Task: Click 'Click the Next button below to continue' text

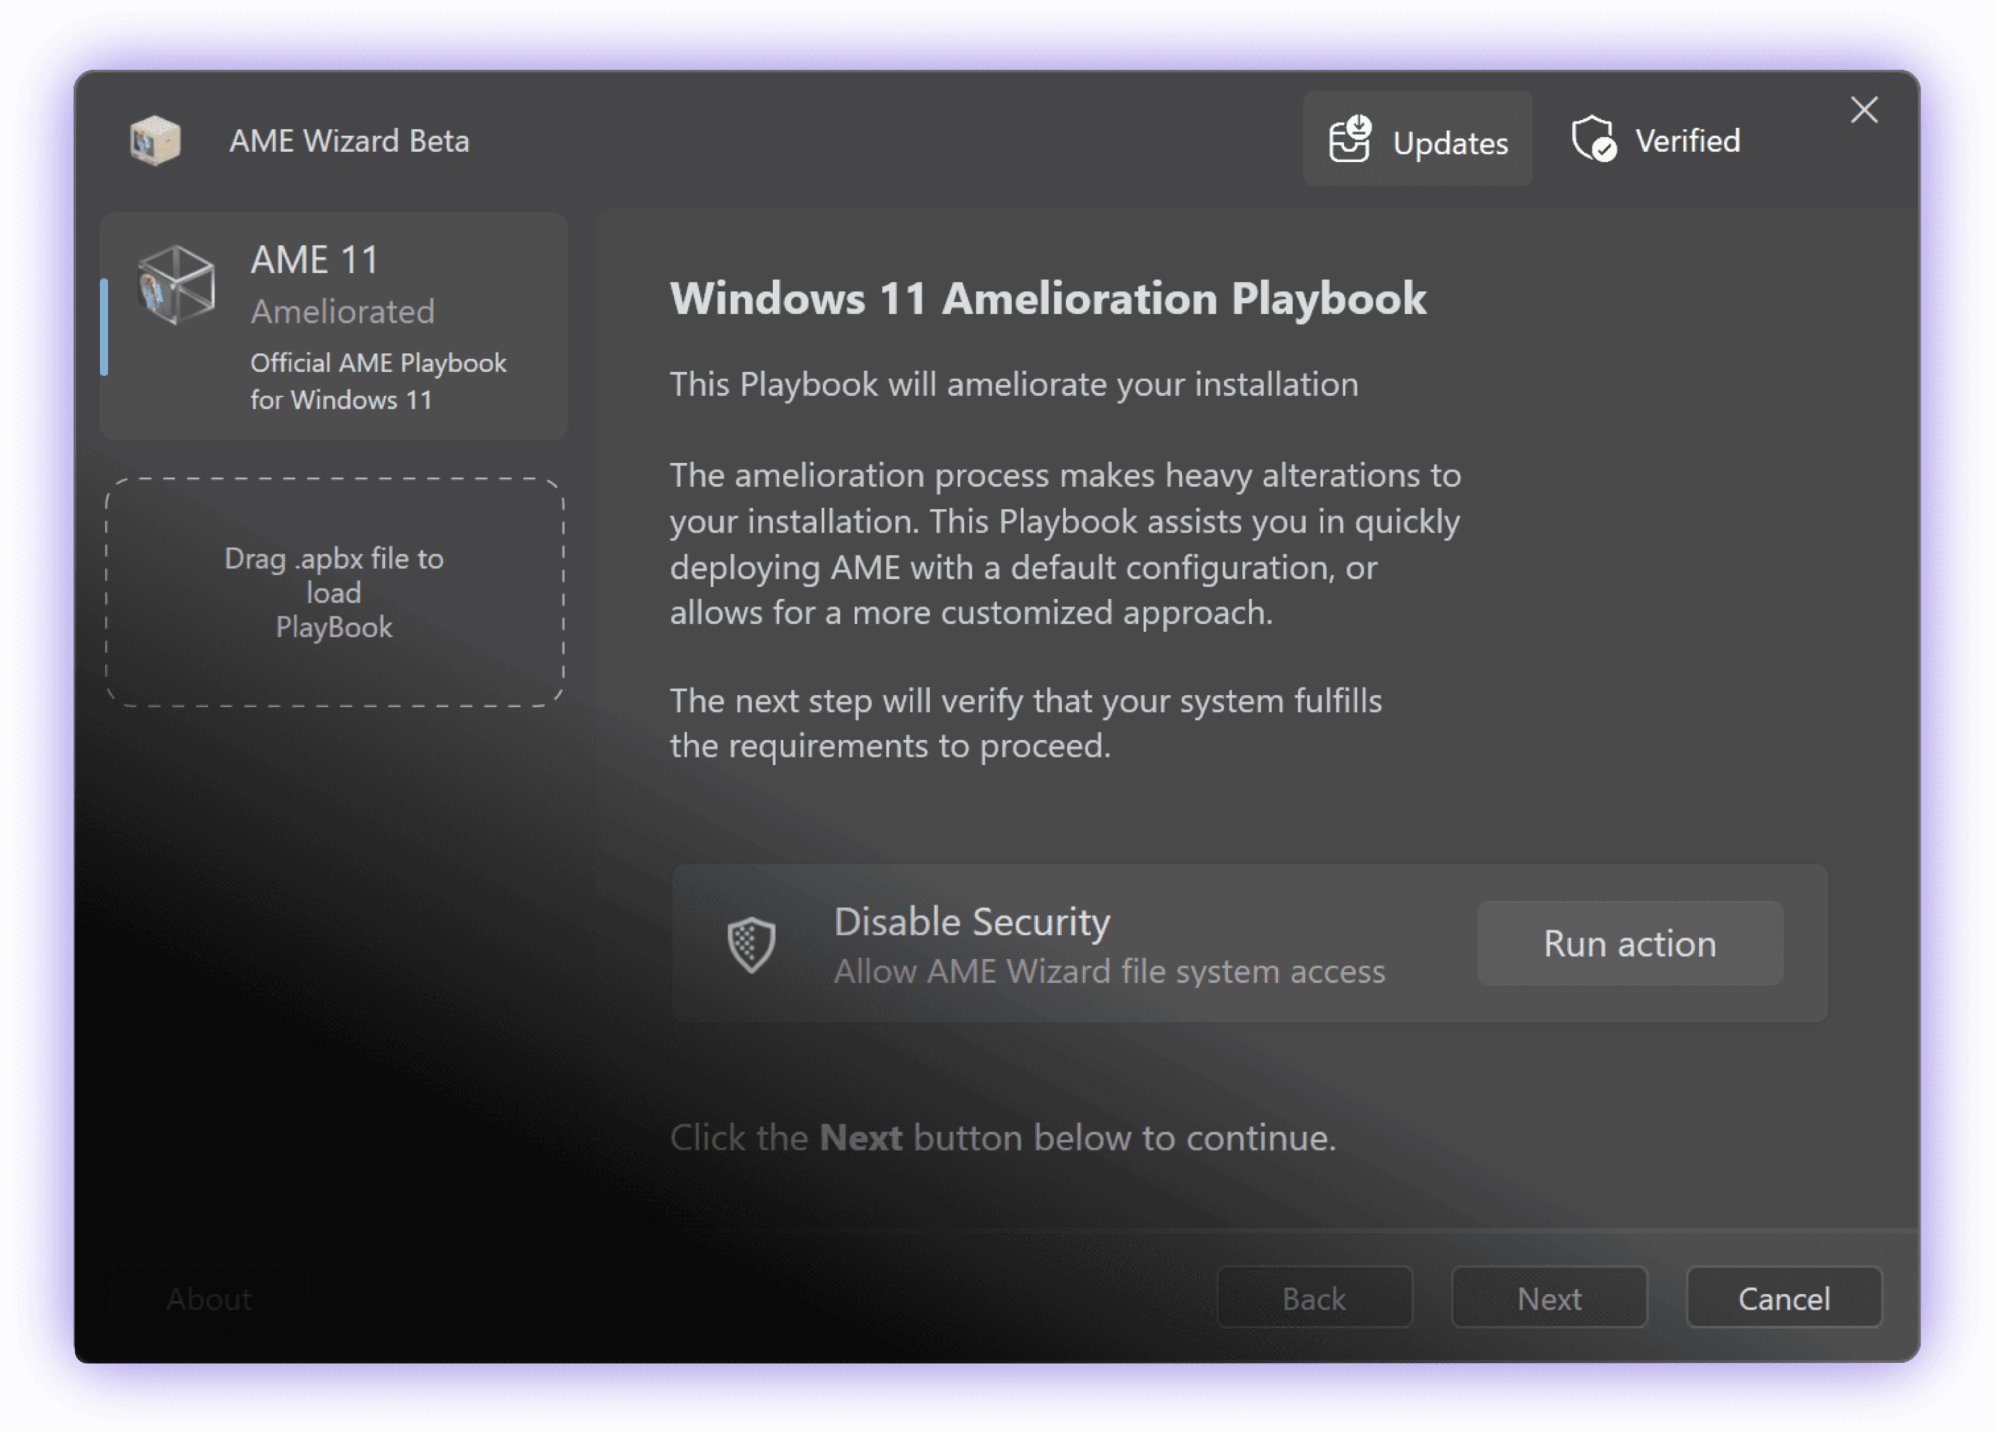Action: click(x=1003, y=1138)
